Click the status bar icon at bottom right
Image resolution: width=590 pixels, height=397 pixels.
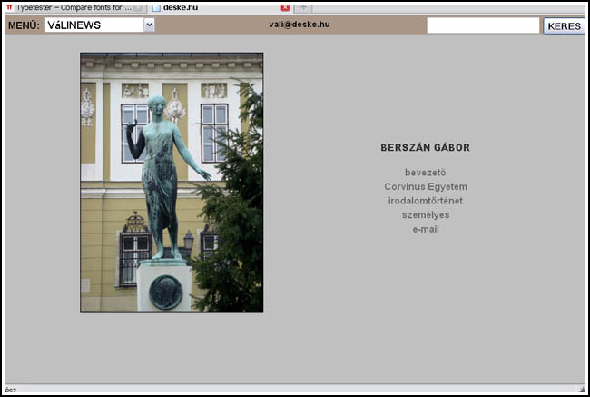(582, 390)
